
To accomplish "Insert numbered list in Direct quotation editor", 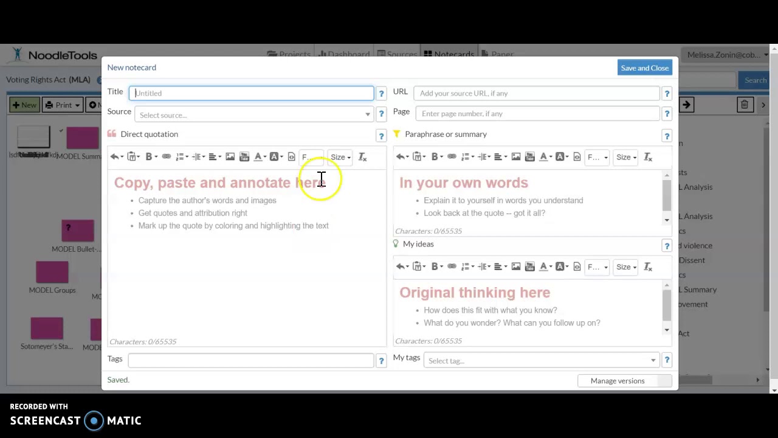I will 181,157.
